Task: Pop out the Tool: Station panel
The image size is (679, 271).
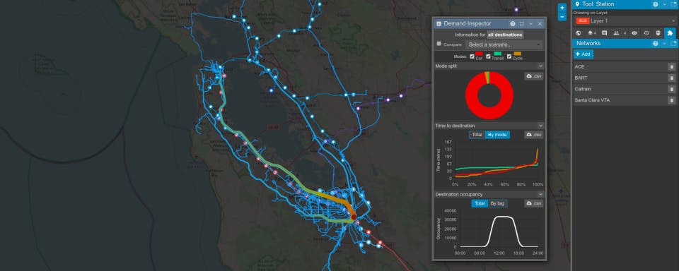Action: (673, 4)
